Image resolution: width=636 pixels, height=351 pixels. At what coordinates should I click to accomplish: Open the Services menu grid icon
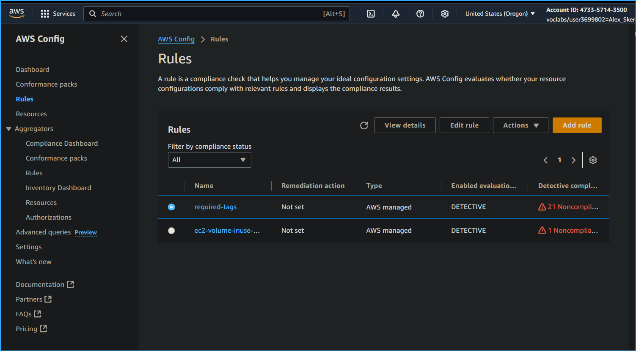(x=44, y=13)
